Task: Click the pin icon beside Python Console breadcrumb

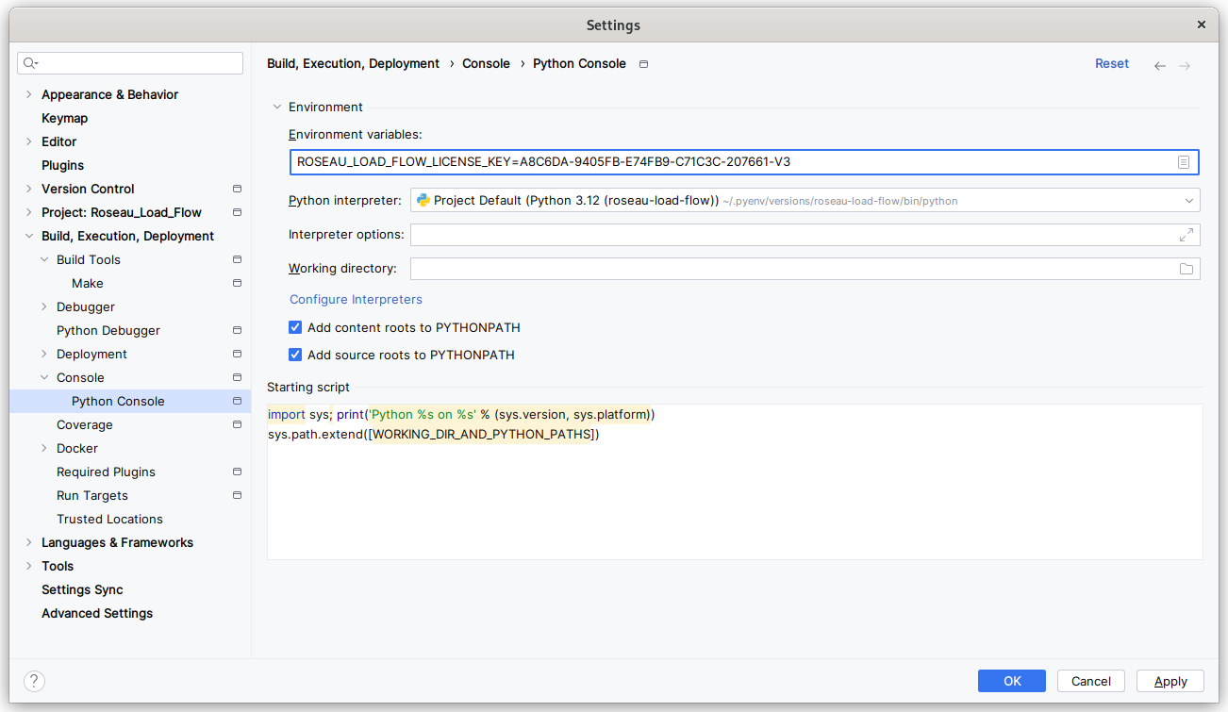Action: pos(643,63)
